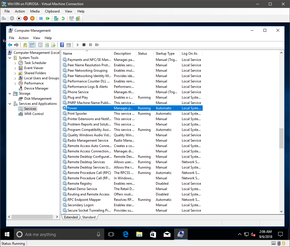
Task: Select Device Manager in the tree
Action: (36, 88)
